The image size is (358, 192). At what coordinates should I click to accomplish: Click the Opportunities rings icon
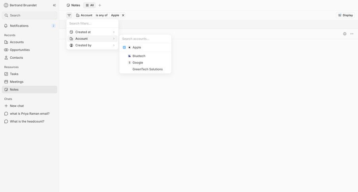click(x=6, y=50)
